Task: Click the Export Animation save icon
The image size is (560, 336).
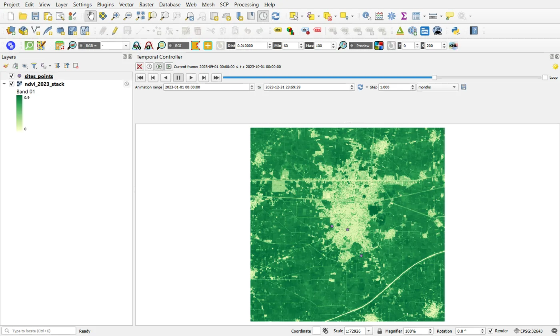Action: [464, 87]
